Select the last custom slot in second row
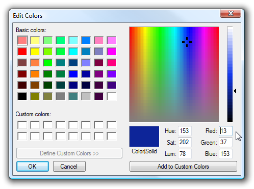This screenshot has height=189, width=254. click(112, 136)
